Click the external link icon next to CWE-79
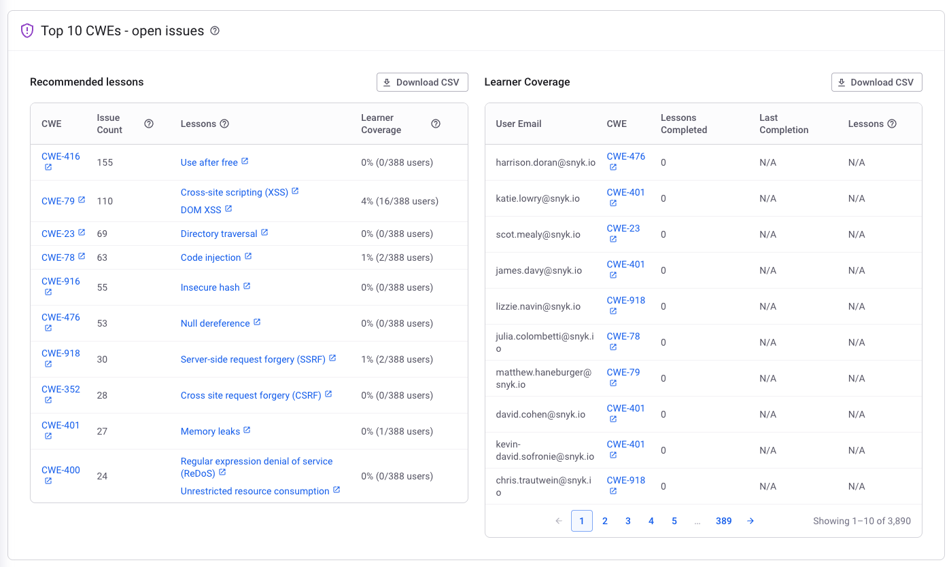Viewport: 949px width, 567px height. pyautogui.click(x=82, y=200)
